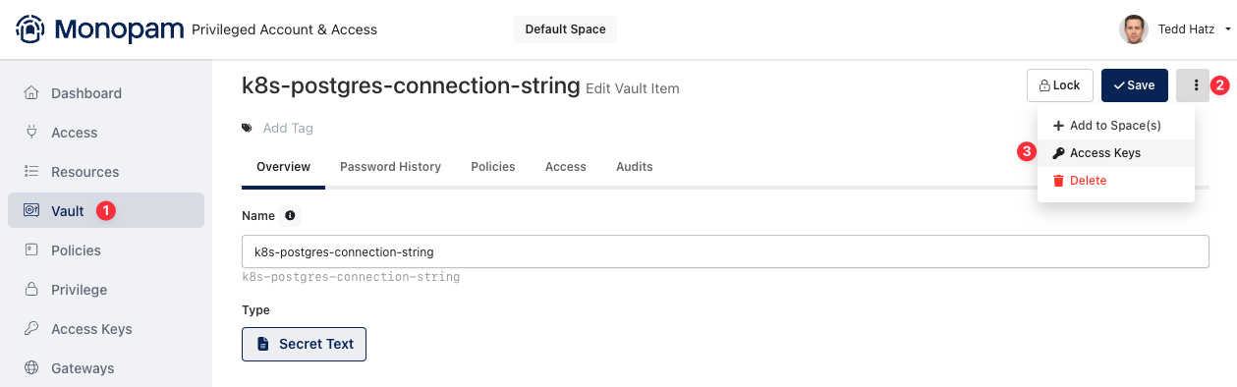Open the Audits tab
The height and width of the screenshot is (387, 1237).
coord(635,167)
